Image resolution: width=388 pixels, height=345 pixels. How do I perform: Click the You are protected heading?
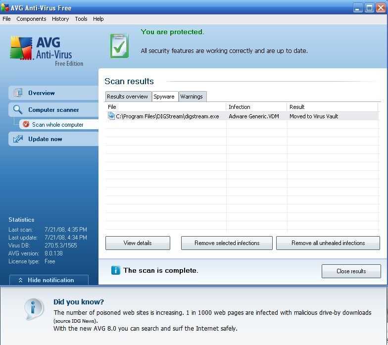(172, 32)
